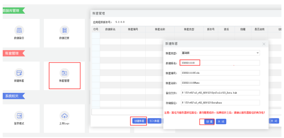Click the 账套编号 column header
This screenshot has width=284, height=138.
tap(133, 29)
